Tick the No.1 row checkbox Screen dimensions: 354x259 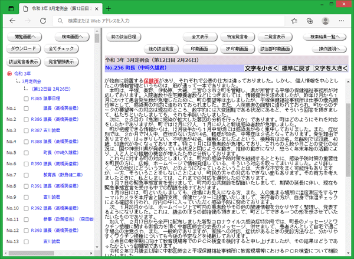[26, 109]
